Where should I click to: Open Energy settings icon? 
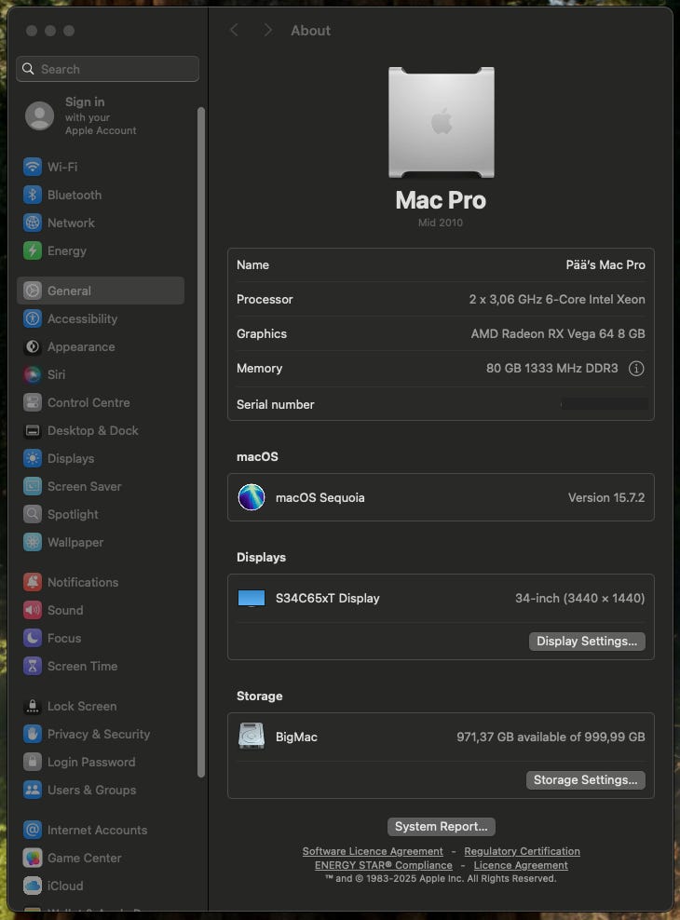33,251
